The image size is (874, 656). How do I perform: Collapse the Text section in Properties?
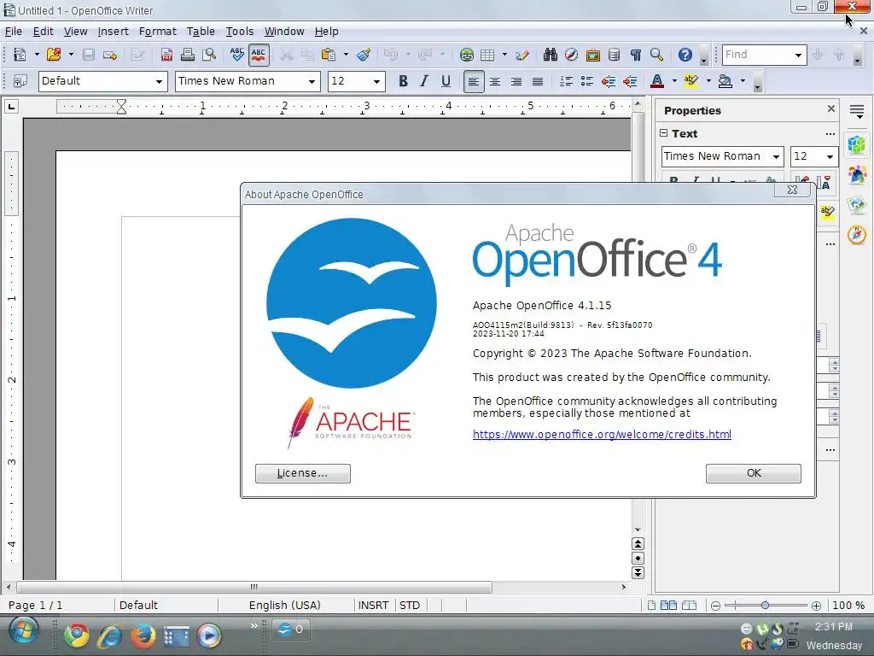coord(663,133)
